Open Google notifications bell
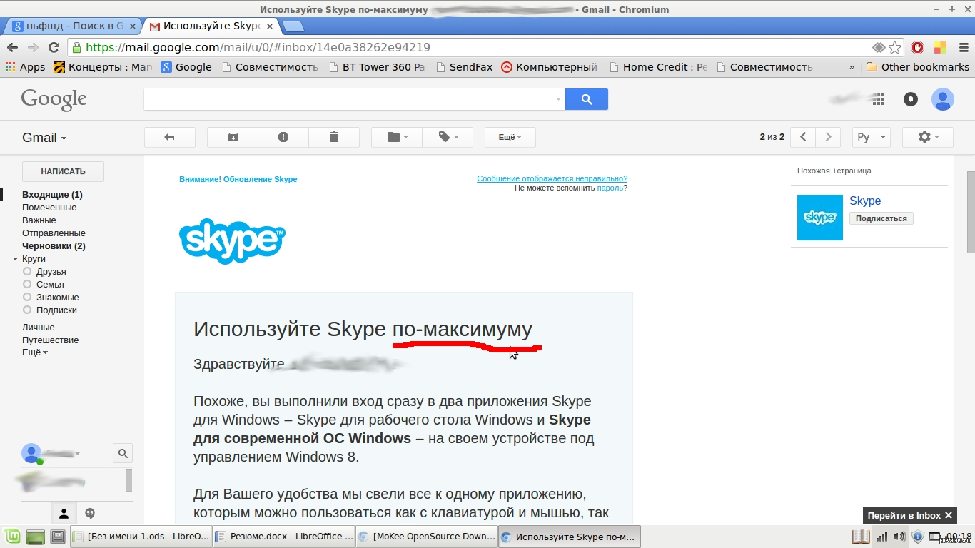 (911, 99)
